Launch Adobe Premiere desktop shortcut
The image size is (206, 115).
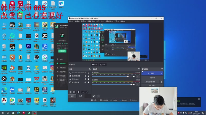[28, 48]
